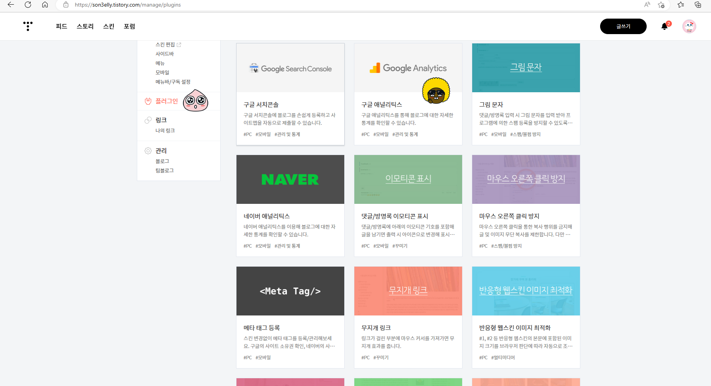Open browser home page icon

point(45,5)
